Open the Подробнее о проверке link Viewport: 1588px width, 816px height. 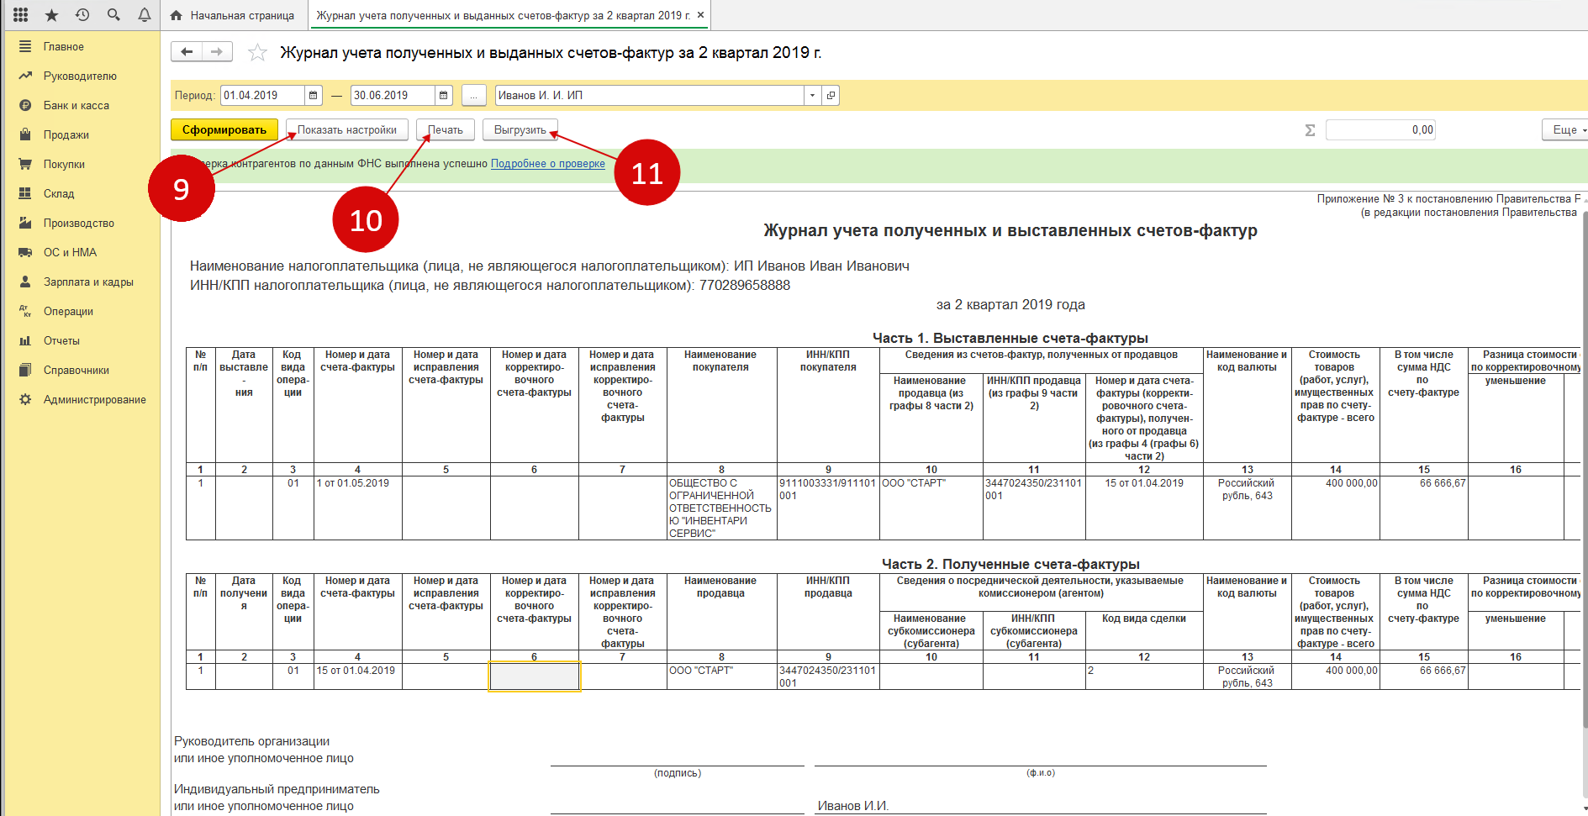[548, 164]
